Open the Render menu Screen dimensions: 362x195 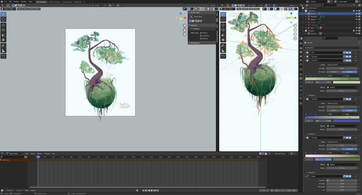[x=16, y=1]
